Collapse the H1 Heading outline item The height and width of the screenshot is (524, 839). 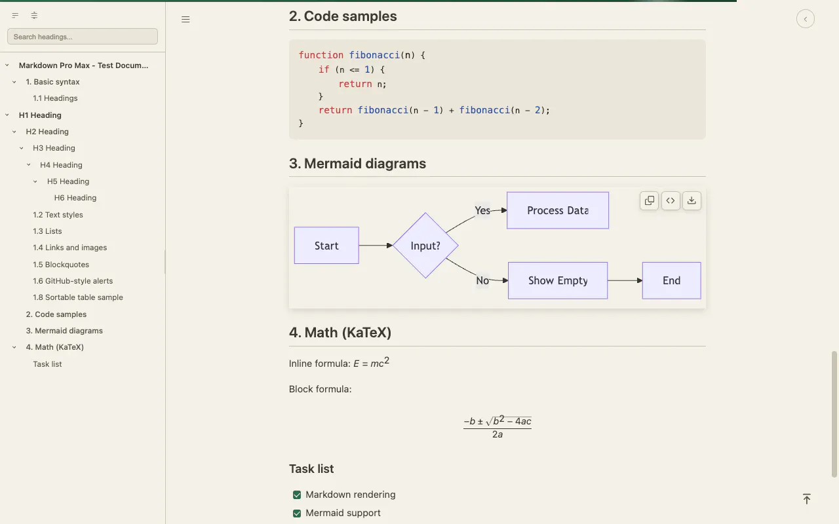click(x=7, y=115)
